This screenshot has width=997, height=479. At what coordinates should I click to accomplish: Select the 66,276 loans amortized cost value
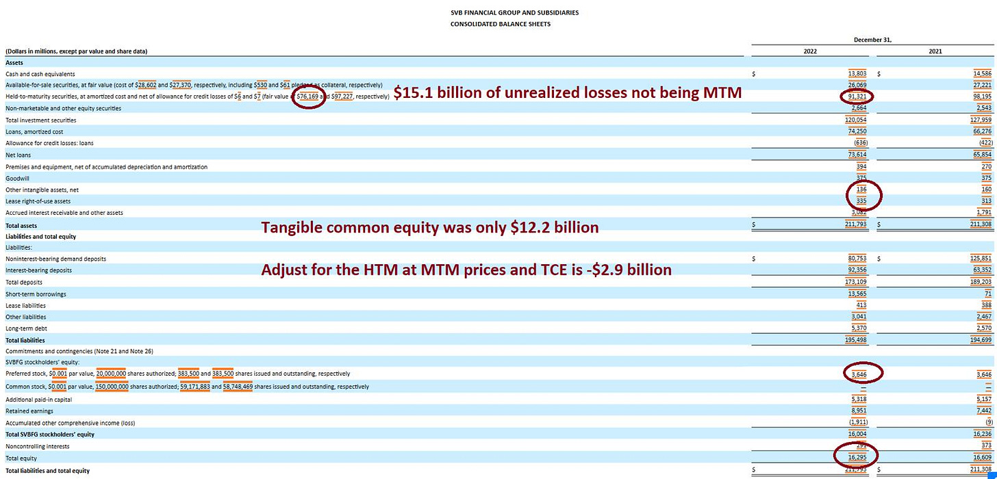point(982,131)
